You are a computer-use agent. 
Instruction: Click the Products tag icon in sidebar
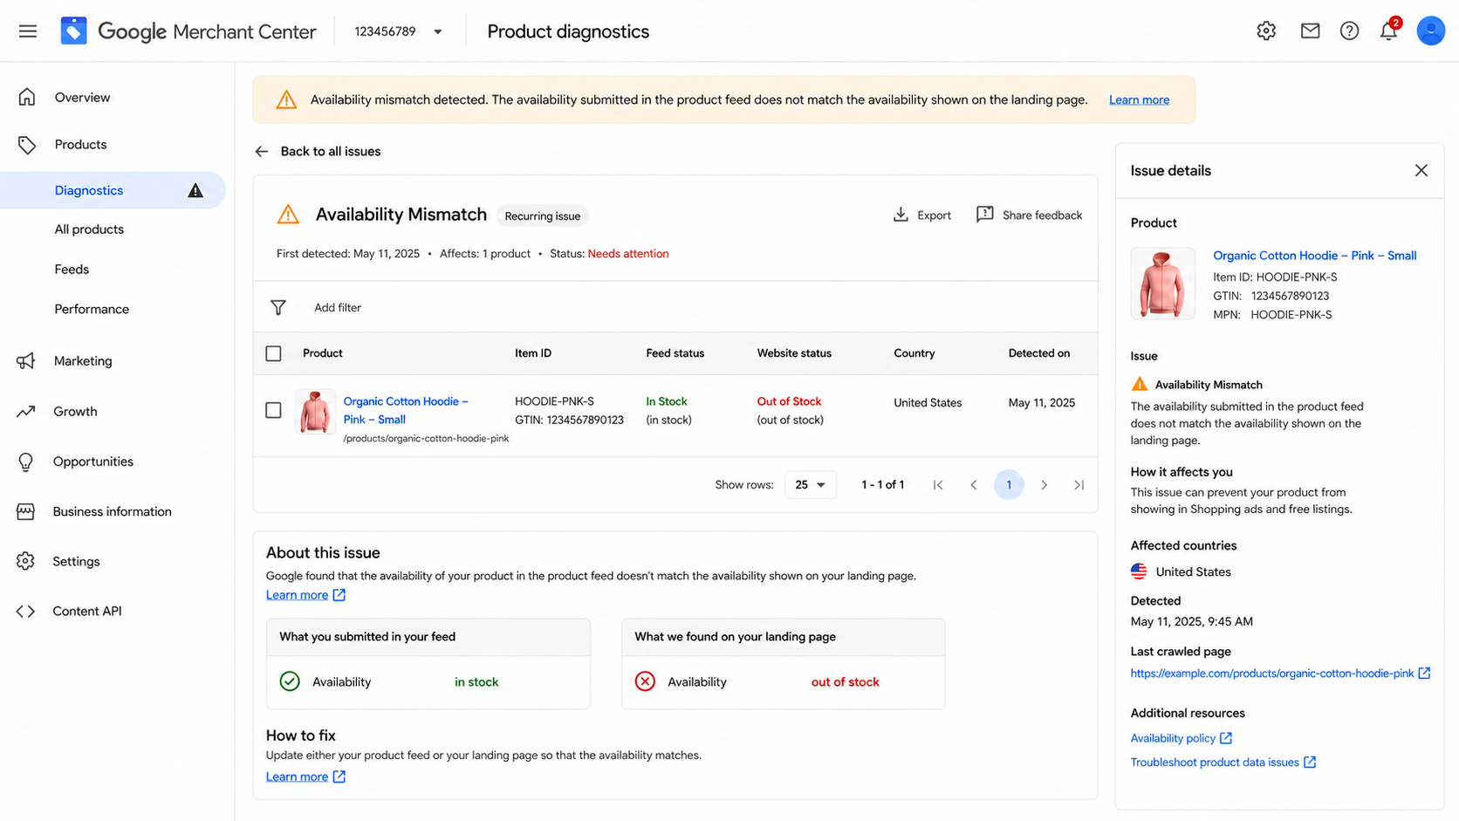[x=27, y=144]
